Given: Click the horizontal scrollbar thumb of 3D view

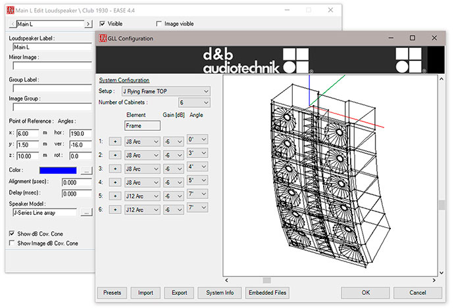Looking at the screenshot, I should click(266, 280).
